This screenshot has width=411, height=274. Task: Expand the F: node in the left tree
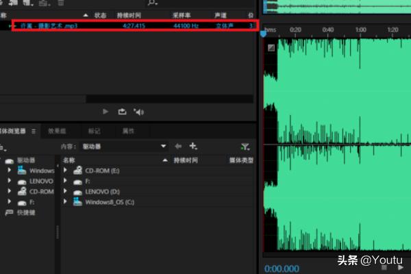coord(9,201)
